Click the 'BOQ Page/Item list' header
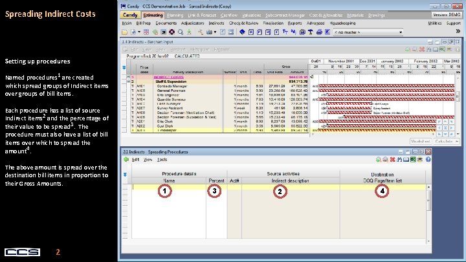The image size is (466, 262). tap(383, 180)
